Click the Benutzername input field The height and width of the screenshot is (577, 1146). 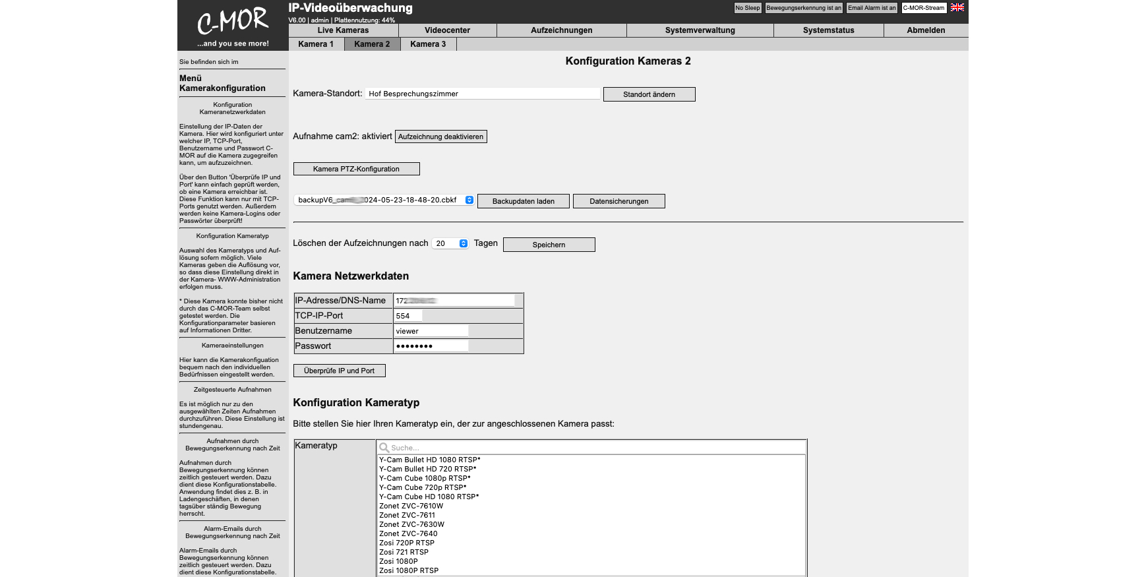point(431,331)
